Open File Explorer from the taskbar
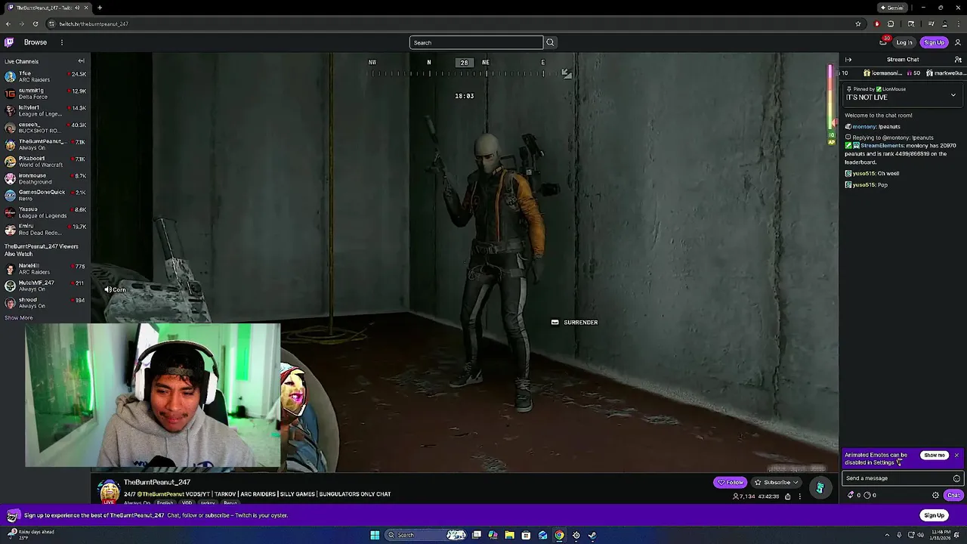The height and width of the screenshot is (544, 967). point(509,535)
